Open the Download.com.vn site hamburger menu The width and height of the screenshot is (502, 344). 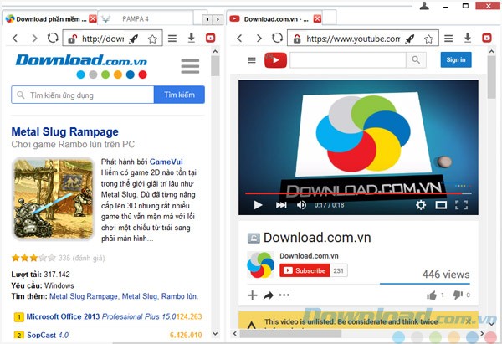click(x=190, y=66)
